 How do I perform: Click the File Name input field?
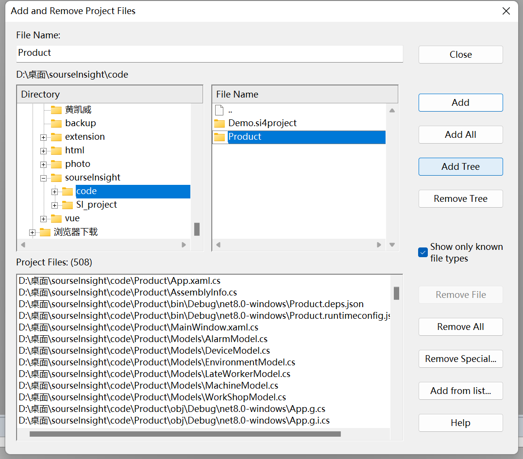[209, 53]
